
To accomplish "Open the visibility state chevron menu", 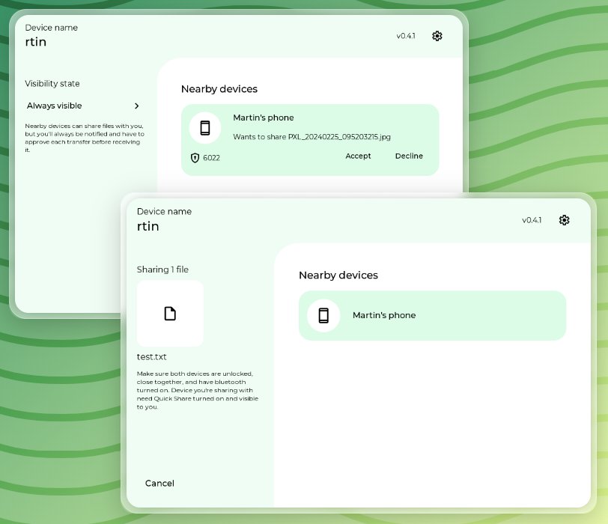I will pyautogui.click(x=137, y=106).
